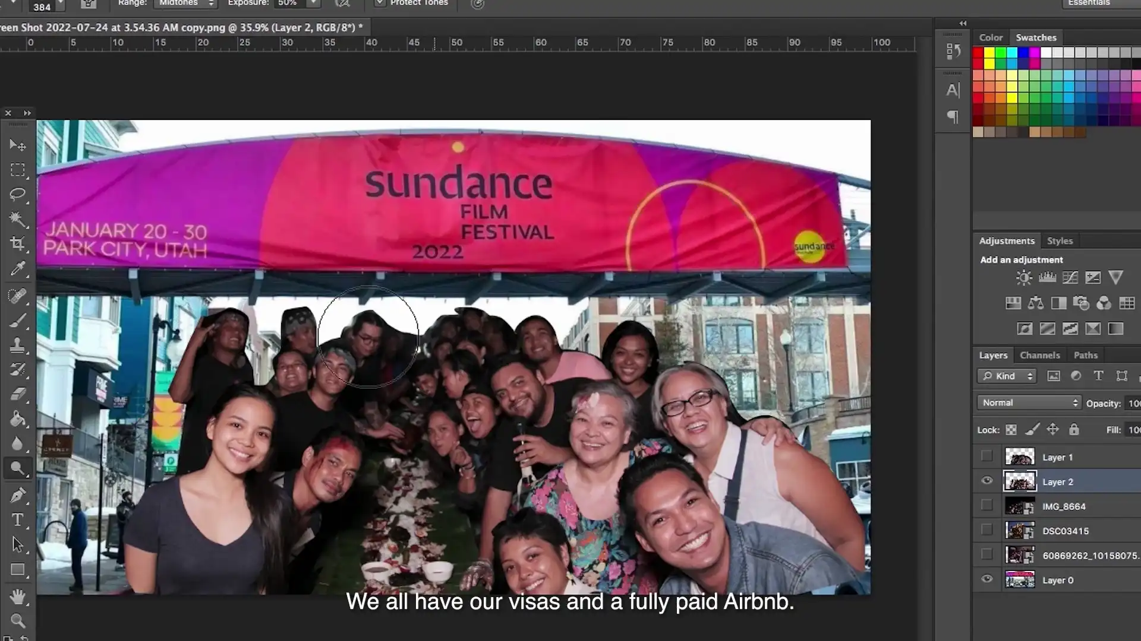The width and height of the screenshot is (1141, 641).
Task: Switch to the Channels tab
Action: tap(1039, 356)
